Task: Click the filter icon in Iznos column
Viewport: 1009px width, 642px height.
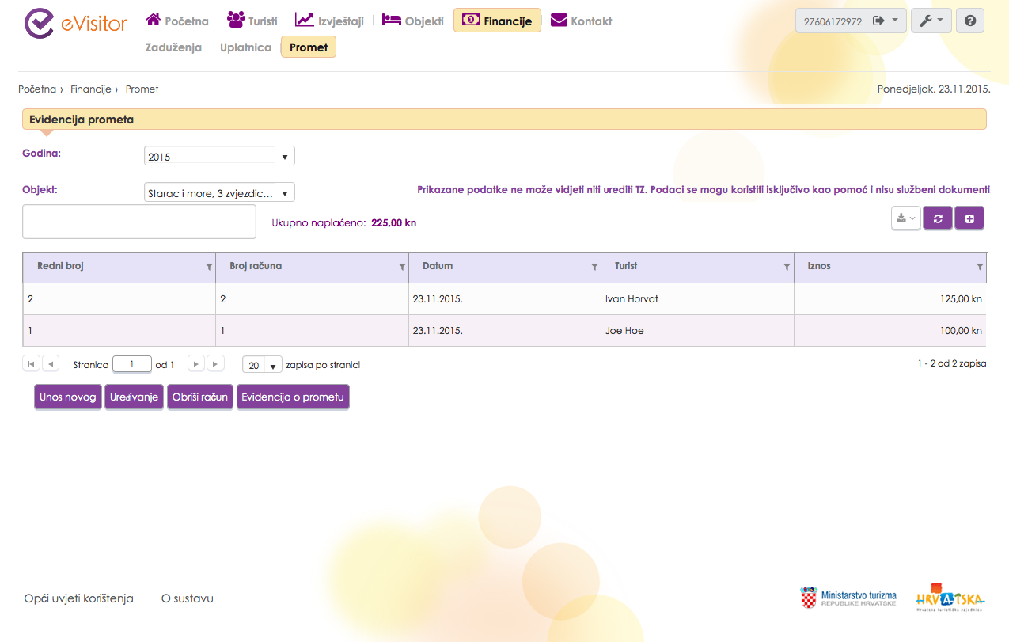Action: point(980,268)
